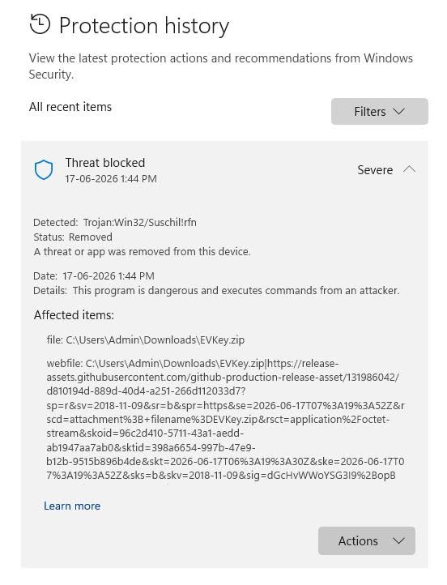Image resolution: width=447 pixels, height=585 pixels.
Task: Click the chevron inside Filters button
Action: (x=399, y=112)
